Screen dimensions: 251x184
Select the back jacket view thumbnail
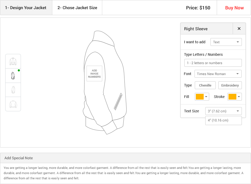click(13, 104)
